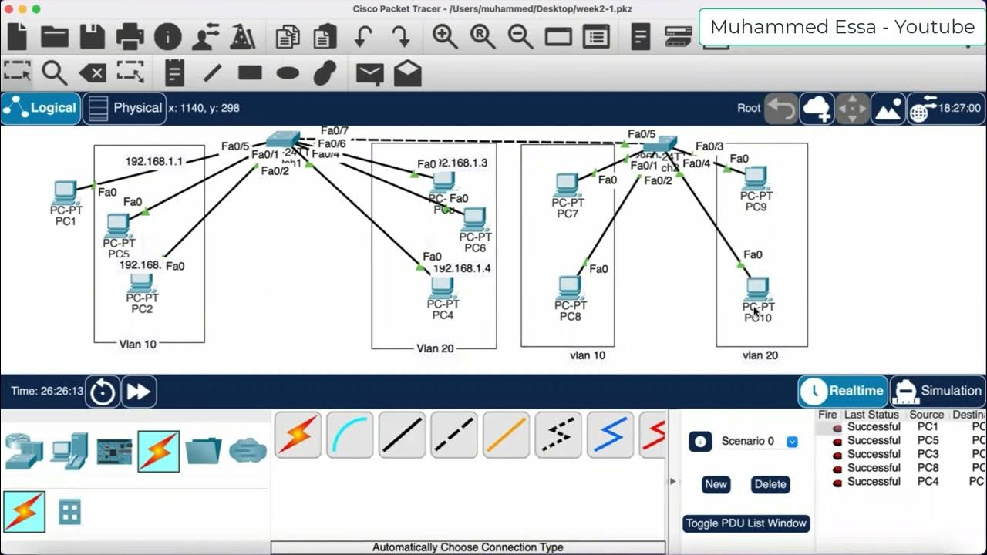Image resolution: width=987 pixels, height=555 pixels.
Task: Pick the Copper Cross-Over dashed black cable
Action: [454, 435]
